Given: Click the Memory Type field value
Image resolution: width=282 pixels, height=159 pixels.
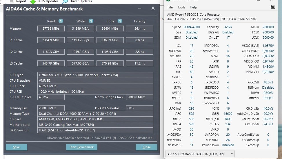Looking at the screenshot, I should tap(95, 114).
